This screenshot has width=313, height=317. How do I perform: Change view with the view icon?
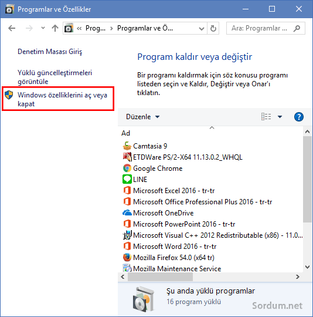266,117
